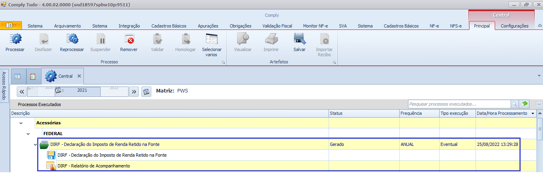This screenshot has width=543, height=173.
Task: Go to previous year with double-left arrow
Action: click(22, 91)
